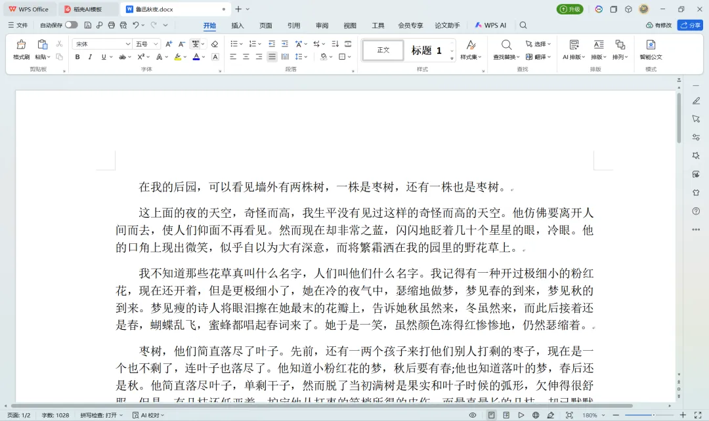The image size is (709, 421).
Task: Toggle bold formatting
Action: tap(77, 57)
